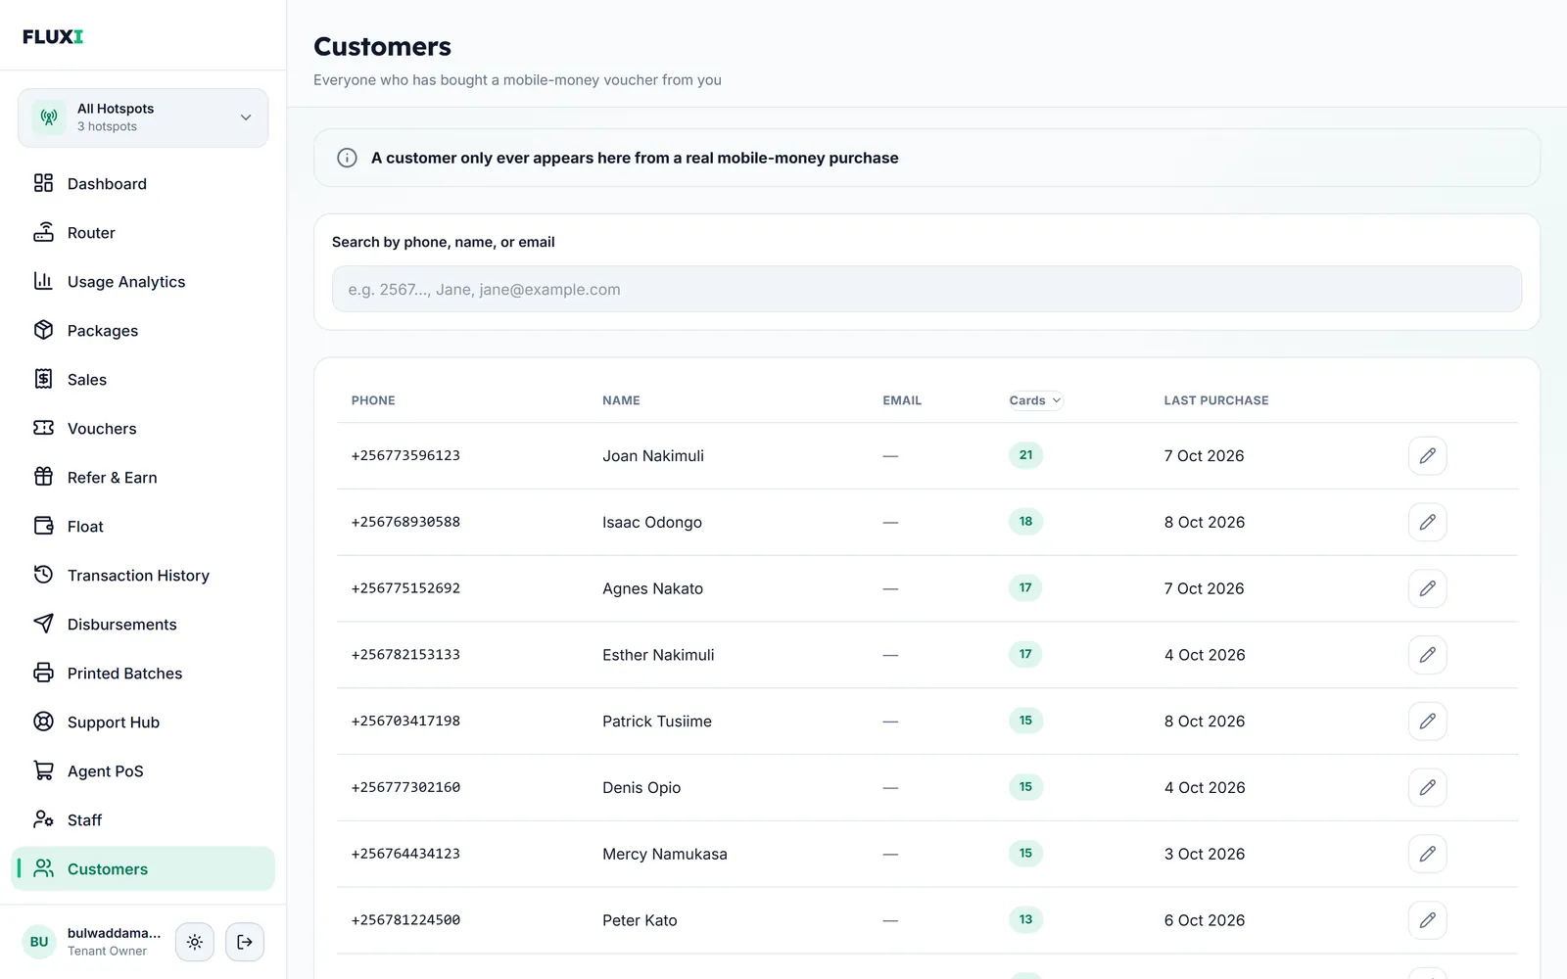Image resolution: width=1567 pixels, height=979 pixels.
Task: Click the 21 cards badge
Action: pos(1025,455)
